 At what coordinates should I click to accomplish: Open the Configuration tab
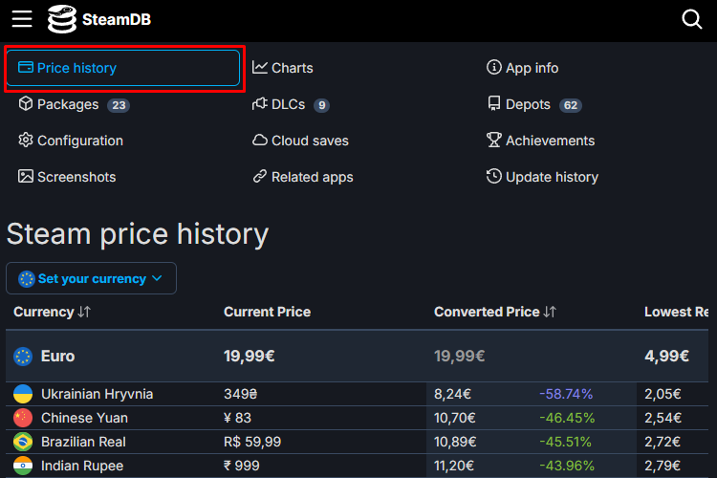(71, 141)
